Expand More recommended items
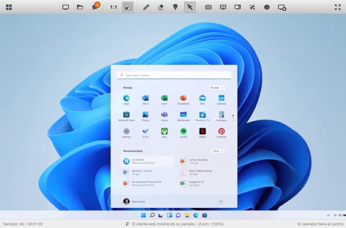 click(x=218, y=151)
